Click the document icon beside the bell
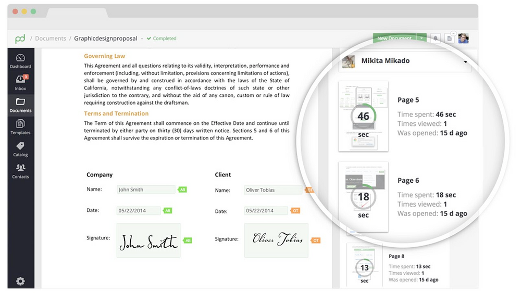This screenshot has height=293, width=521. point(449,39)
